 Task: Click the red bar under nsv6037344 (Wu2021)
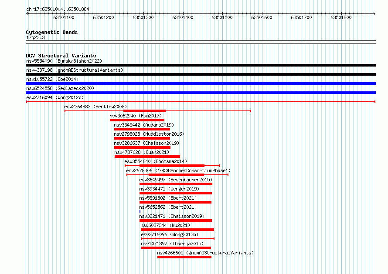point(177,230)
